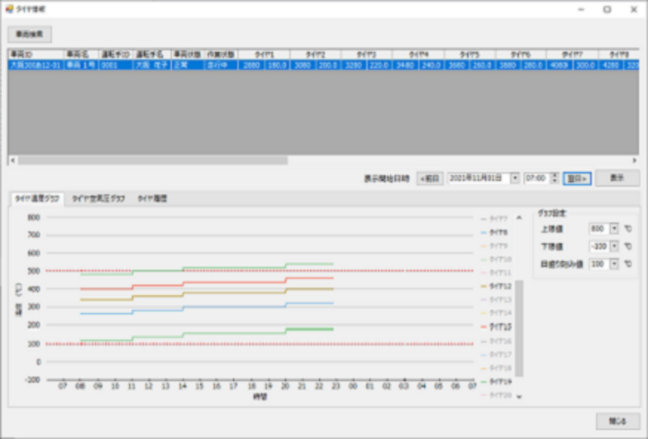Toggle タイヤ18 series in chart legend

tap(496, 368)
